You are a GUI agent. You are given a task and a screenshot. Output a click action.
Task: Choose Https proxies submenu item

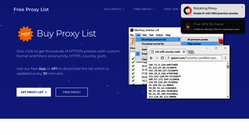point(200,44)
